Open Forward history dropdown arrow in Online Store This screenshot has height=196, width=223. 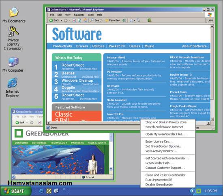70,20
